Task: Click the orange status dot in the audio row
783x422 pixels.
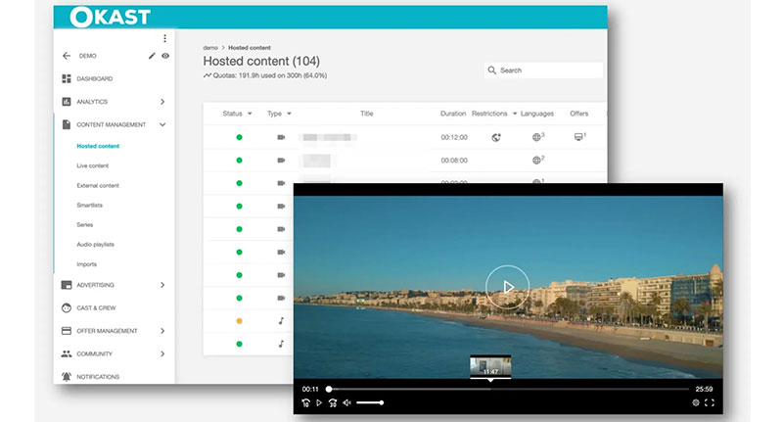Action: (x=239, y=321)
